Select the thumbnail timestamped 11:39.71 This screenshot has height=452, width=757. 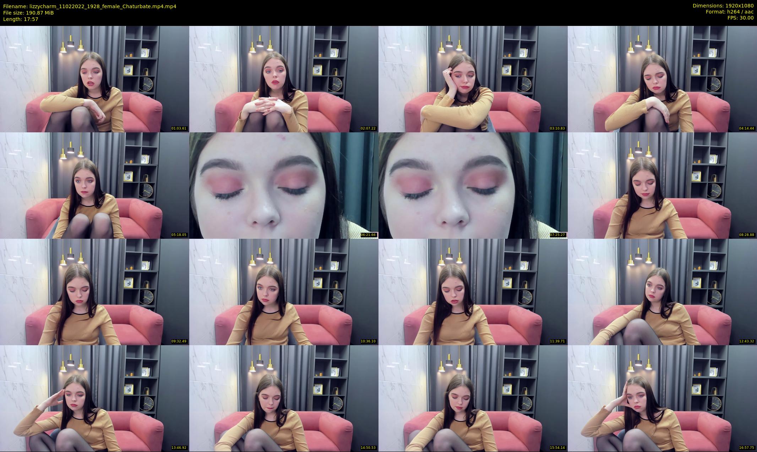(x=473, y=292)
